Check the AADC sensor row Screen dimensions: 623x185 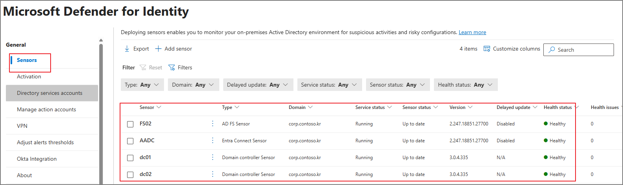(130, 141)
